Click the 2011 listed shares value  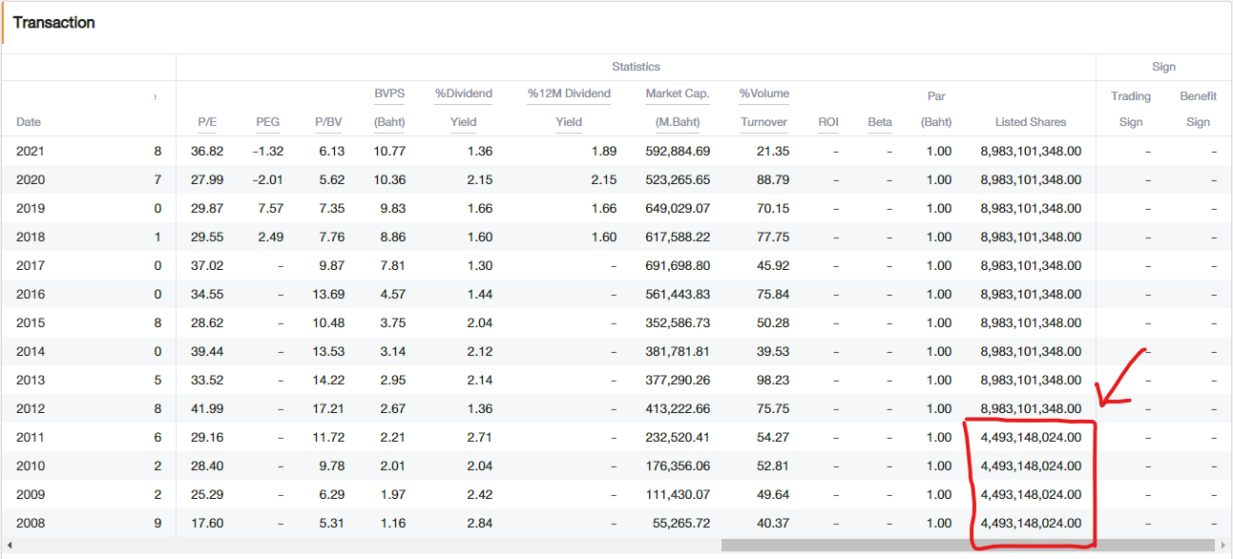click(x=1031, y=437)
